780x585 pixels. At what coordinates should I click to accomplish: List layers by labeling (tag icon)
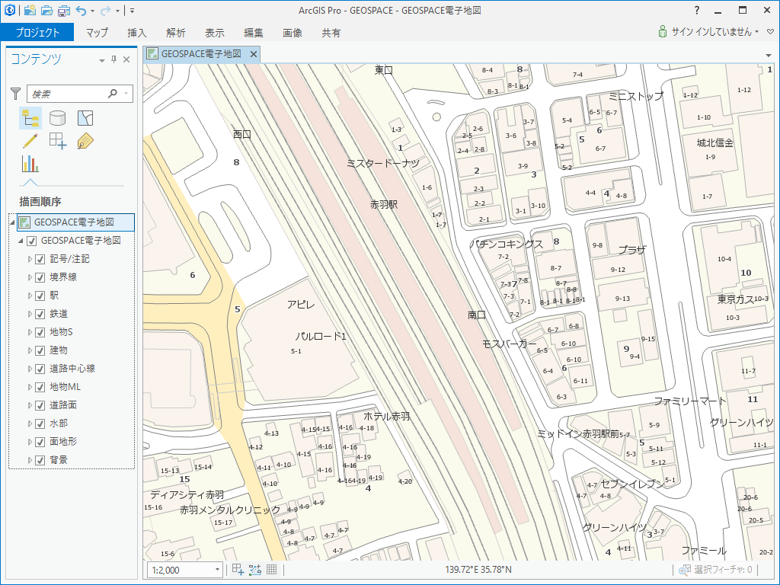85,141
